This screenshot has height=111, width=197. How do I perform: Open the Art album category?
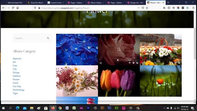pyautogui.click(x=14, y=62)
